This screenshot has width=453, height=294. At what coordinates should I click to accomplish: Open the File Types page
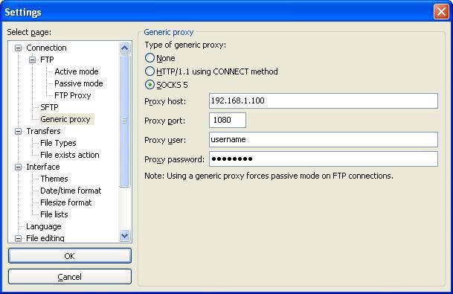[58, 143]
